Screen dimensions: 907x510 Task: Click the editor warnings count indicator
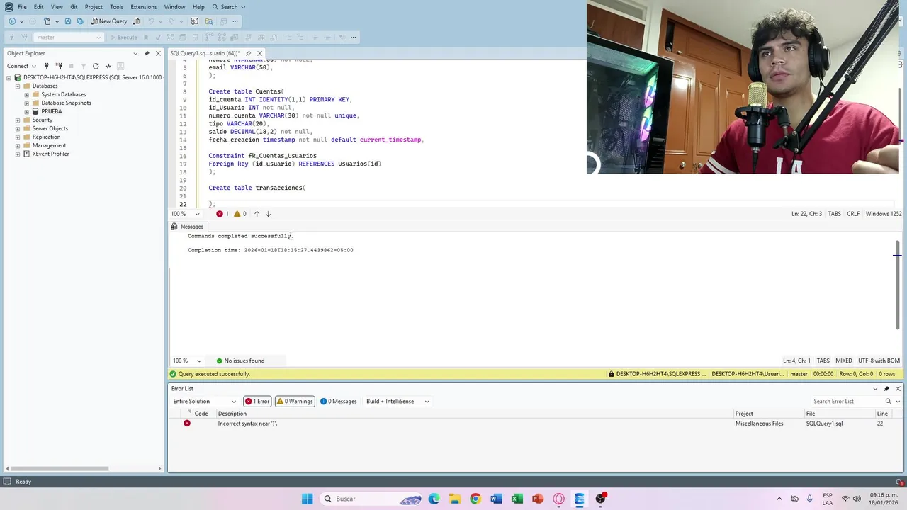(x=240, y=214)
